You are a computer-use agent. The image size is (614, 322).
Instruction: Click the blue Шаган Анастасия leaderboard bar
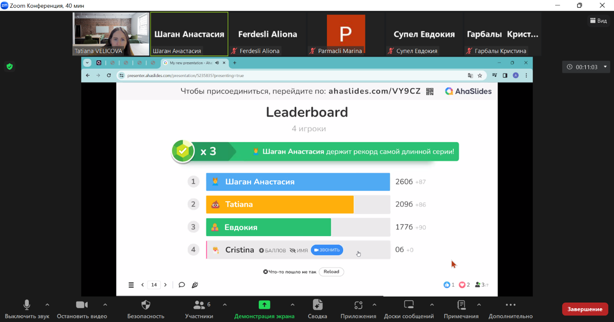point(298,182)
